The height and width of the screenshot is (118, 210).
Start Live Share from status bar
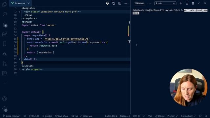click(x=62, y=116)
